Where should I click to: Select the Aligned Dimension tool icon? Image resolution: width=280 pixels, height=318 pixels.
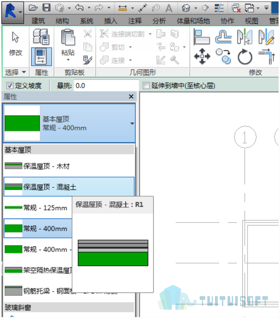point(143,8)
